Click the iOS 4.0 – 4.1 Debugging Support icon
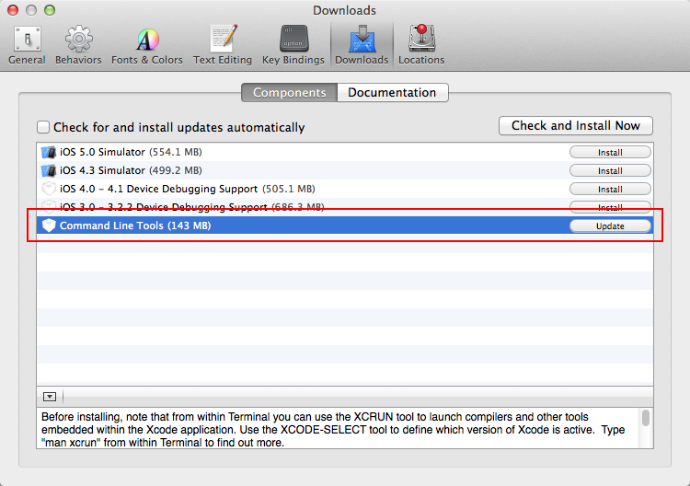This screenshot has height=486, width=690. pyautogui.click(x=49, y=189)
